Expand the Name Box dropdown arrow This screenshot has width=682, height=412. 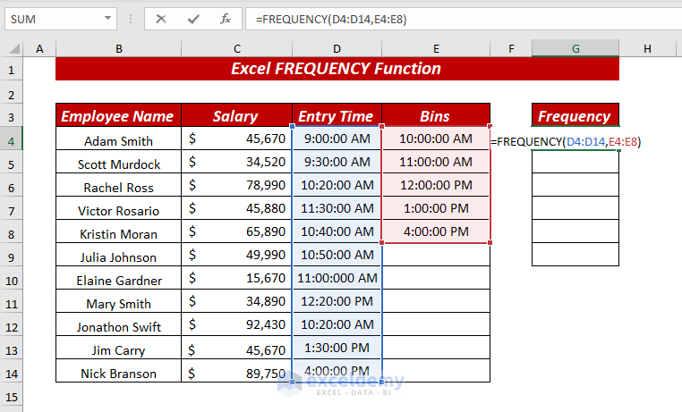[x=107, y=19]
